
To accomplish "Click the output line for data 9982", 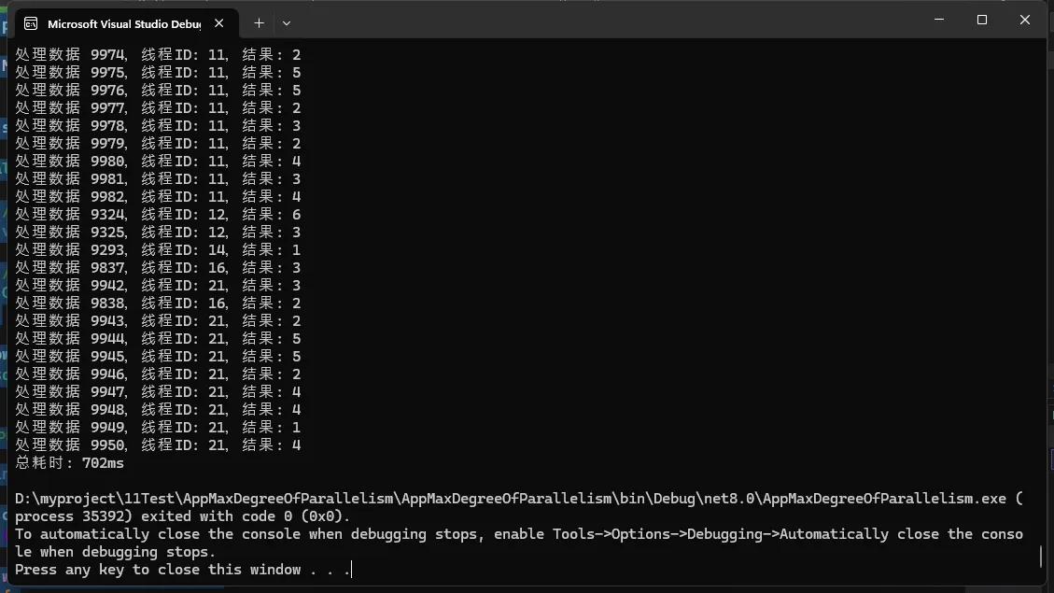I will click(158, 197).
